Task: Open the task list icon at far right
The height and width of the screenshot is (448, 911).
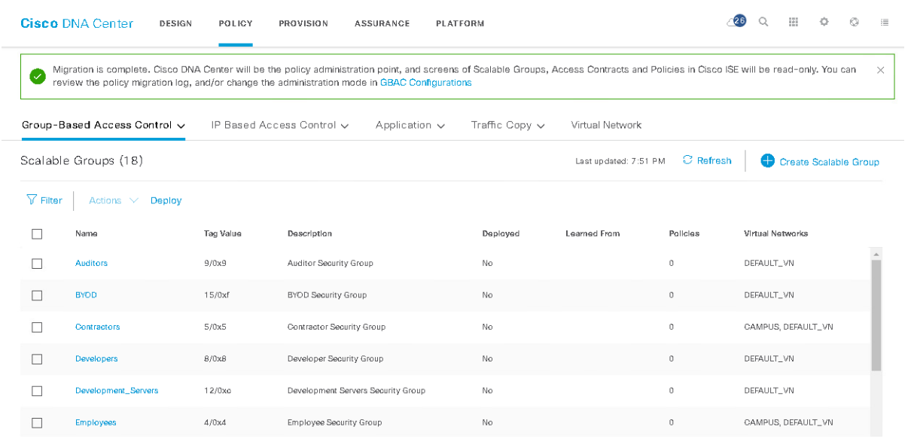Action: tap(885, 22)
